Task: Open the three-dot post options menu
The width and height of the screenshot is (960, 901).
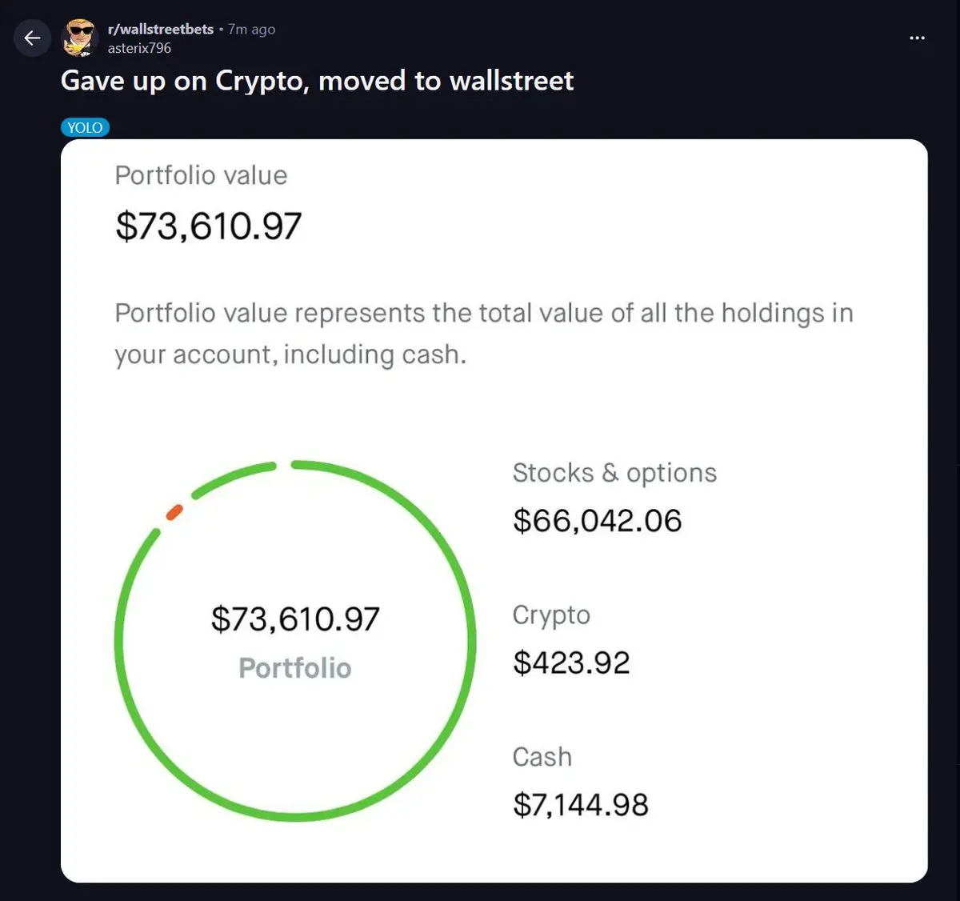Action: [917, 38]
